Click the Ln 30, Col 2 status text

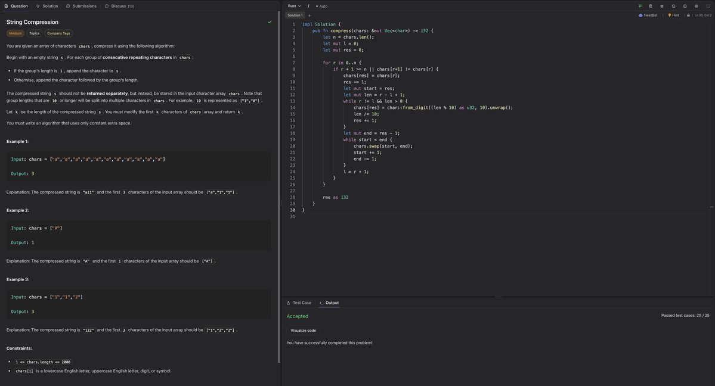point(702,15)
